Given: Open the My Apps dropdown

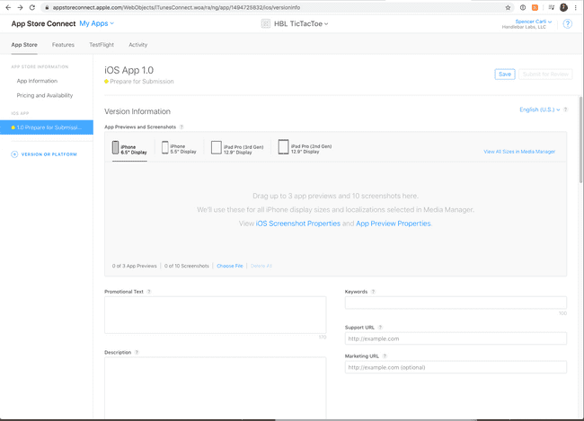Looking at the screenshot, I should coord(97,23).
